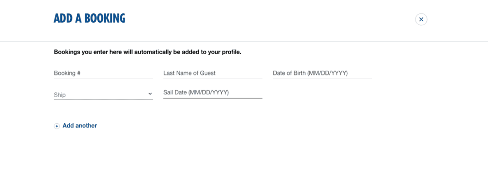488x183 pixels.
Task: Click the plus circle icon beside Add another
Action: (x=57, y=126)
